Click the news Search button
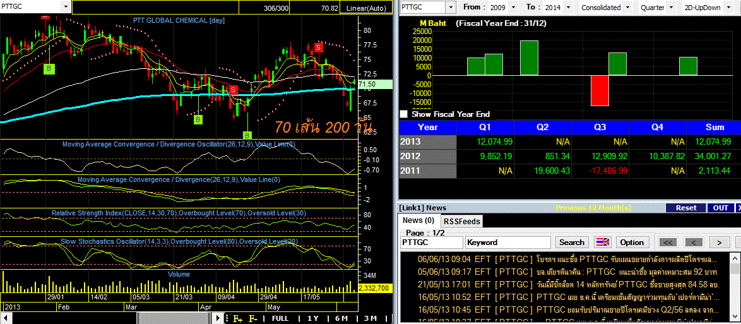Screen dimensions: 741x324 [572, 242]
